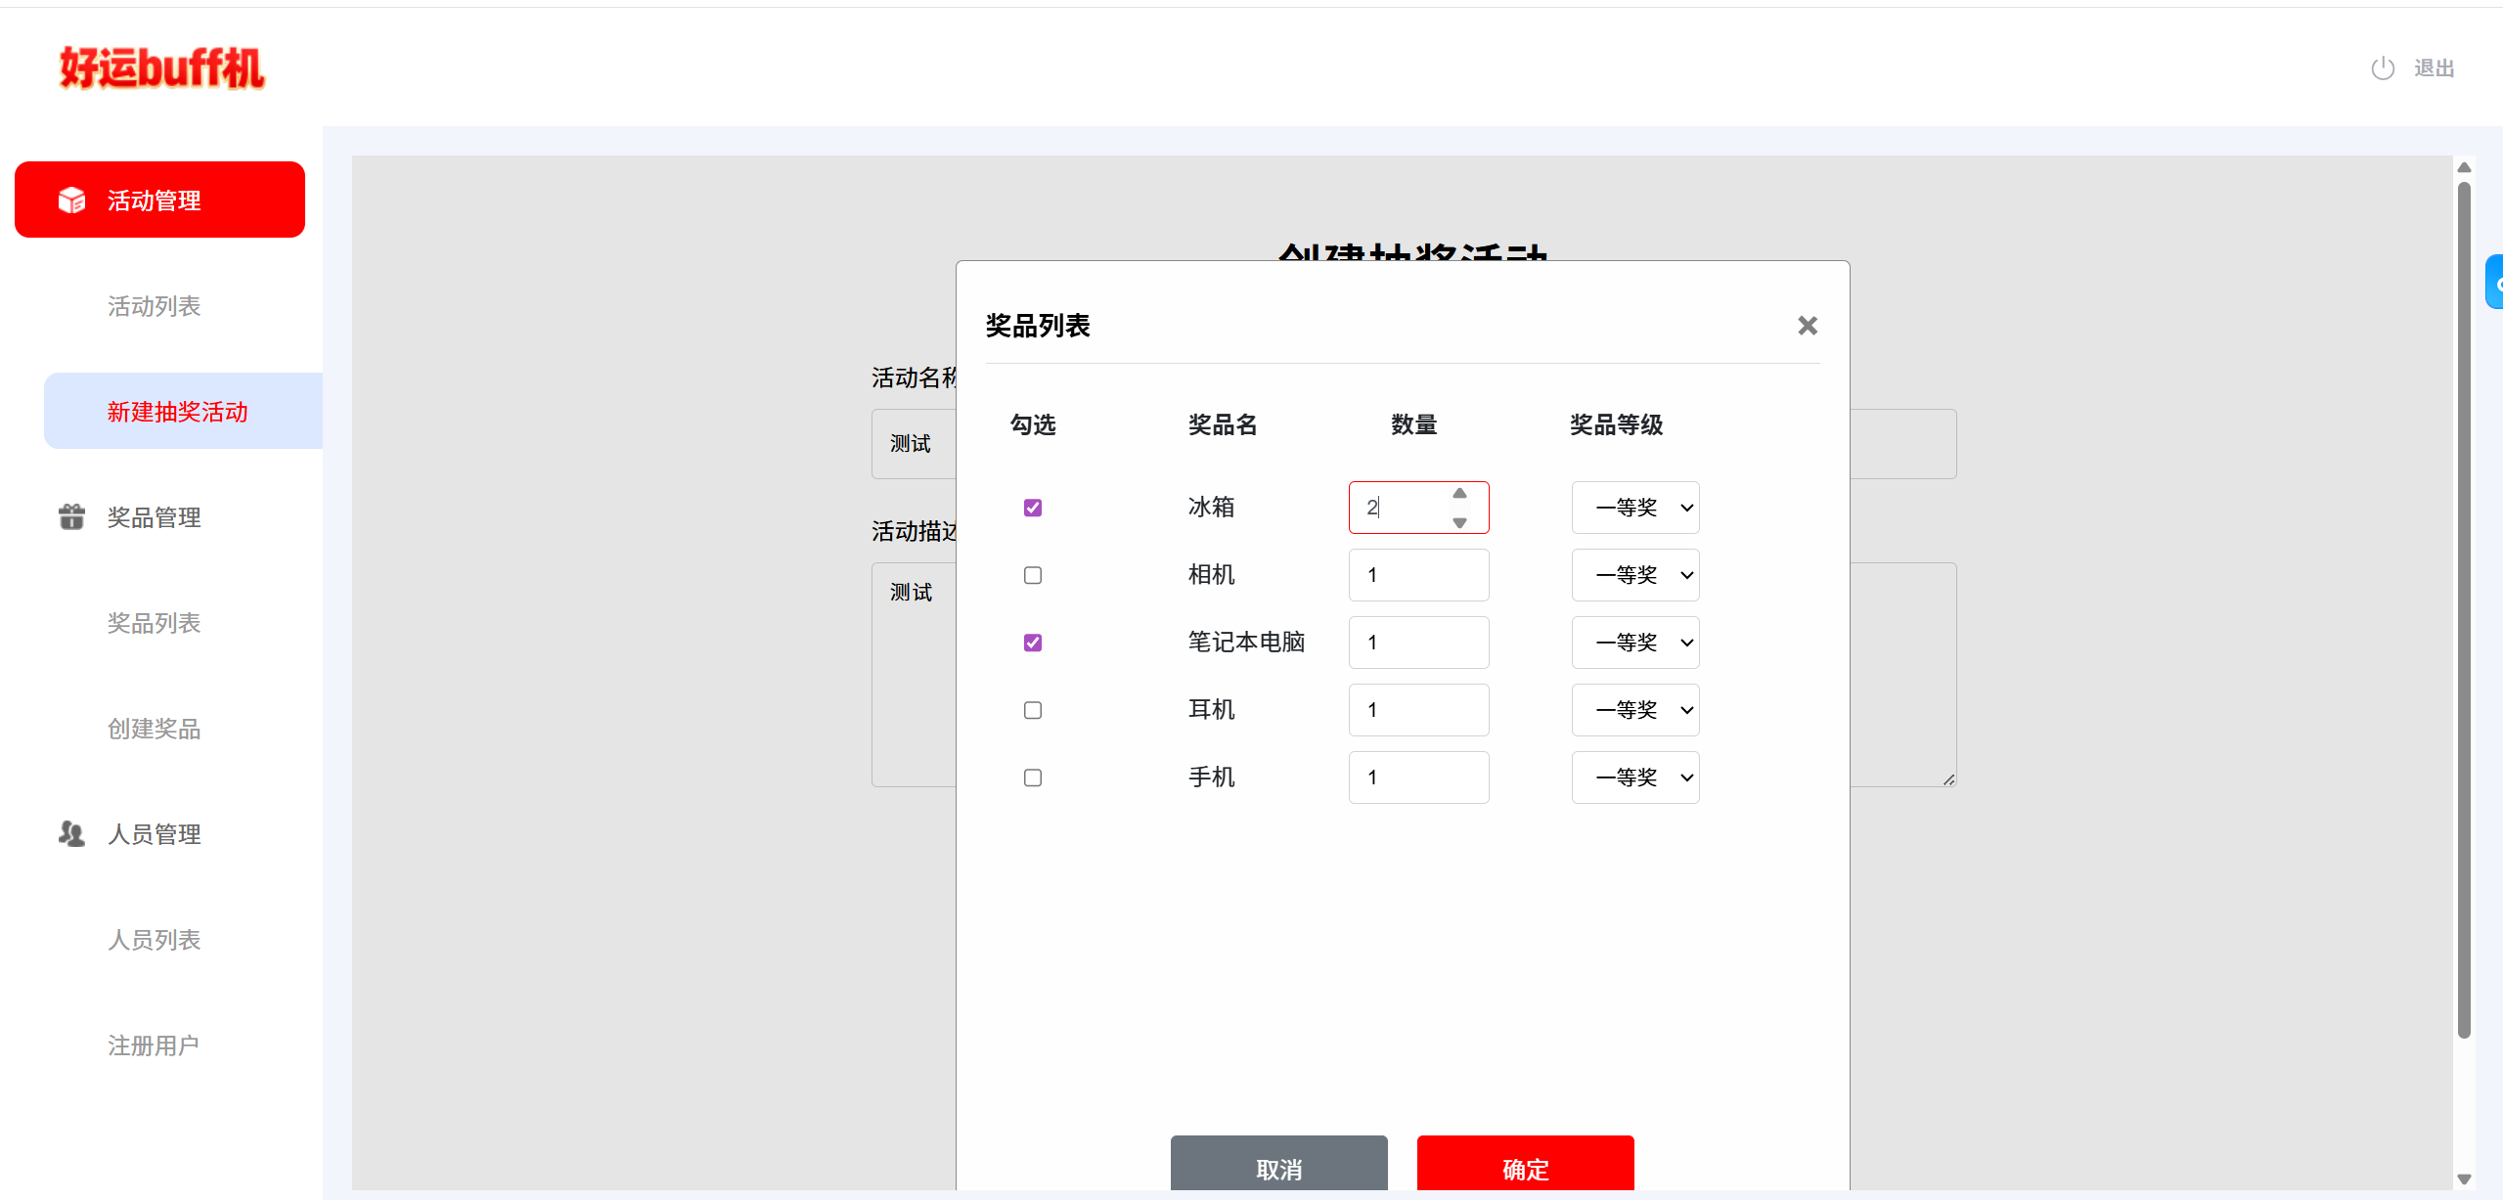Click the 活动管理 cube icon
Screen dimensions: 2503x1200
(71, 200)
